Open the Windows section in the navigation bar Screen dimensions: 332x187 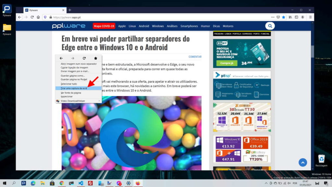tap(158, 26)
